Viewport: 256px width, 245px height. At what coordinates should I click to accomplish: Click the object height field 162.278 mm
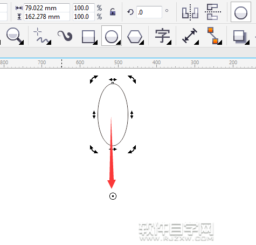[47, 17]
